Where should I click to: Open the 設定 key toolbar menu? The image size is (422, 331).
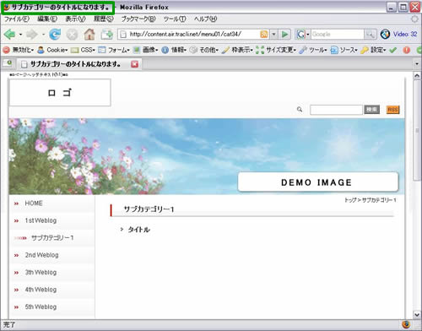pos(373,50)
